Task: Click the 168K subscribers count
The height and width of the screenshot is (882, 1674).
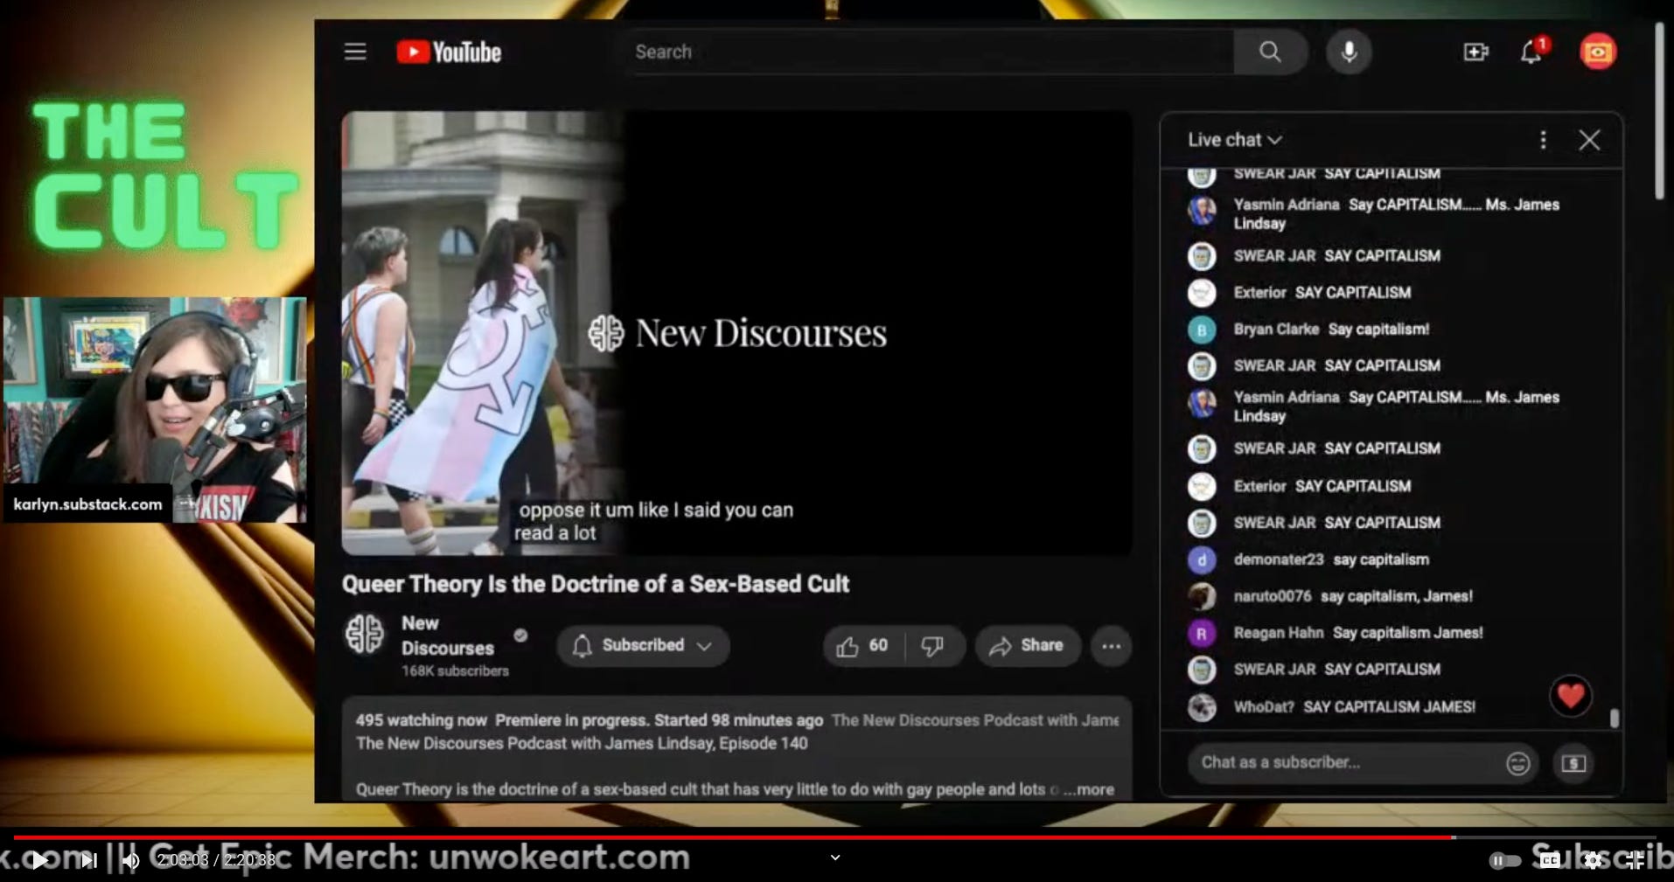Action: point(455,671)
